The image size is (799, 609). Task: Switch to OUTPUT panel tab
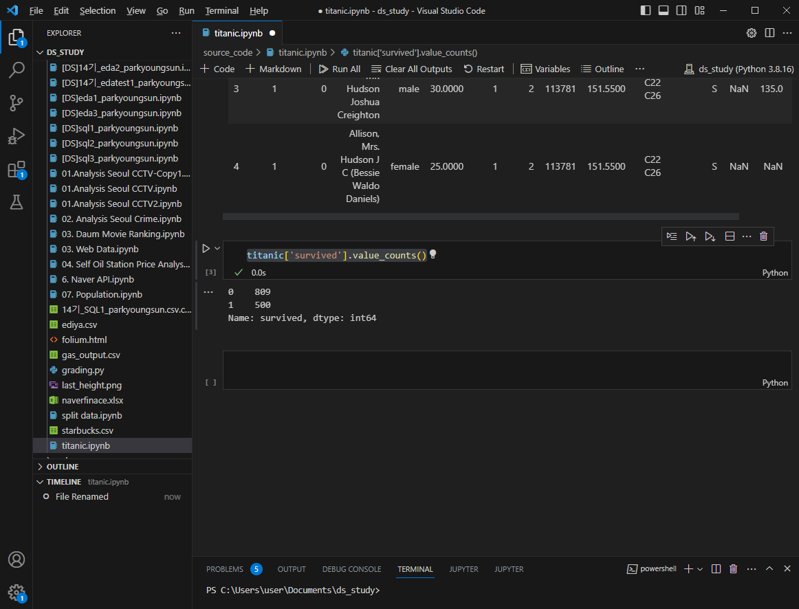tap(292, 569)
